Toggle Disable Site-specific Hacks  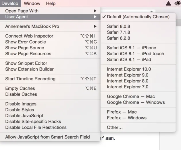click(50, 121)
